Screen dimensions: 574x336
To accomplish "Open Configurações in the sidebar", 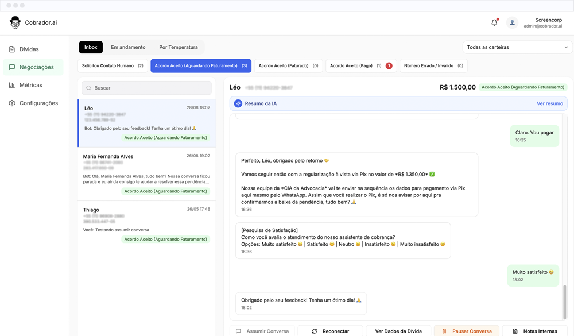I will 33,103.
